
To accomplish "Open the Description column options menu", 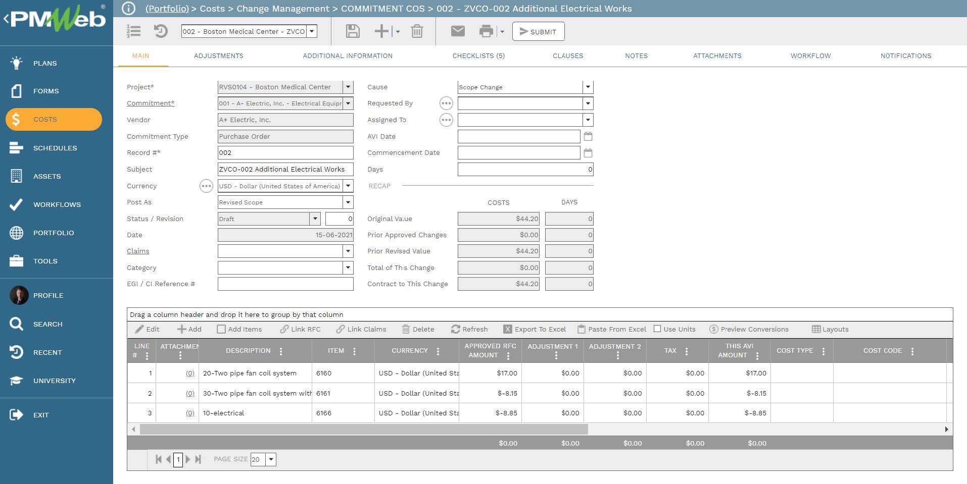I will pos(281,351).
